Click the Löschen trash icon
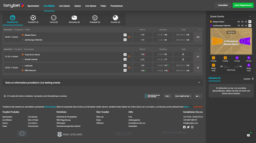 253,79
